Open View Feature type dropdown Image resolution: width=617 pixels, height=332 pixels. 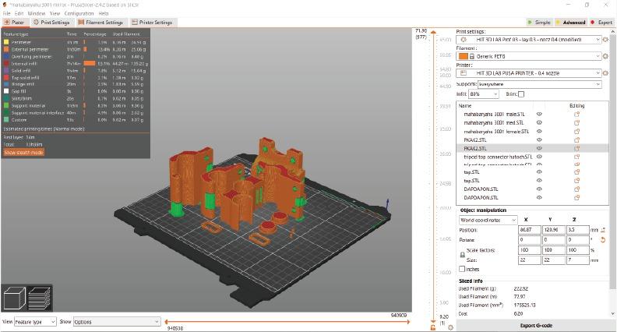pyautogui.click(x=35, y=322)
